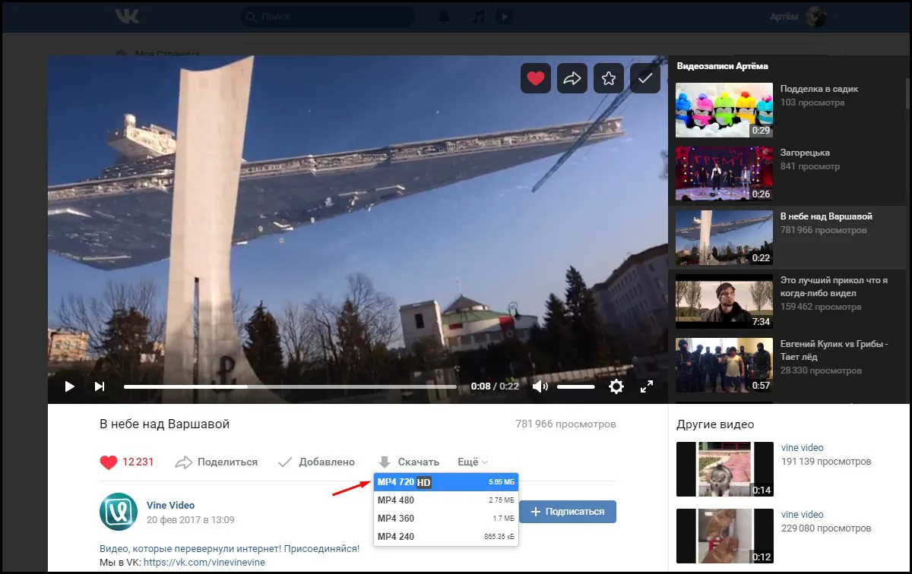Click the date 20 фев 2017 в 13:09
Screen dimensions: 912x574
click(x=191, y=520)
